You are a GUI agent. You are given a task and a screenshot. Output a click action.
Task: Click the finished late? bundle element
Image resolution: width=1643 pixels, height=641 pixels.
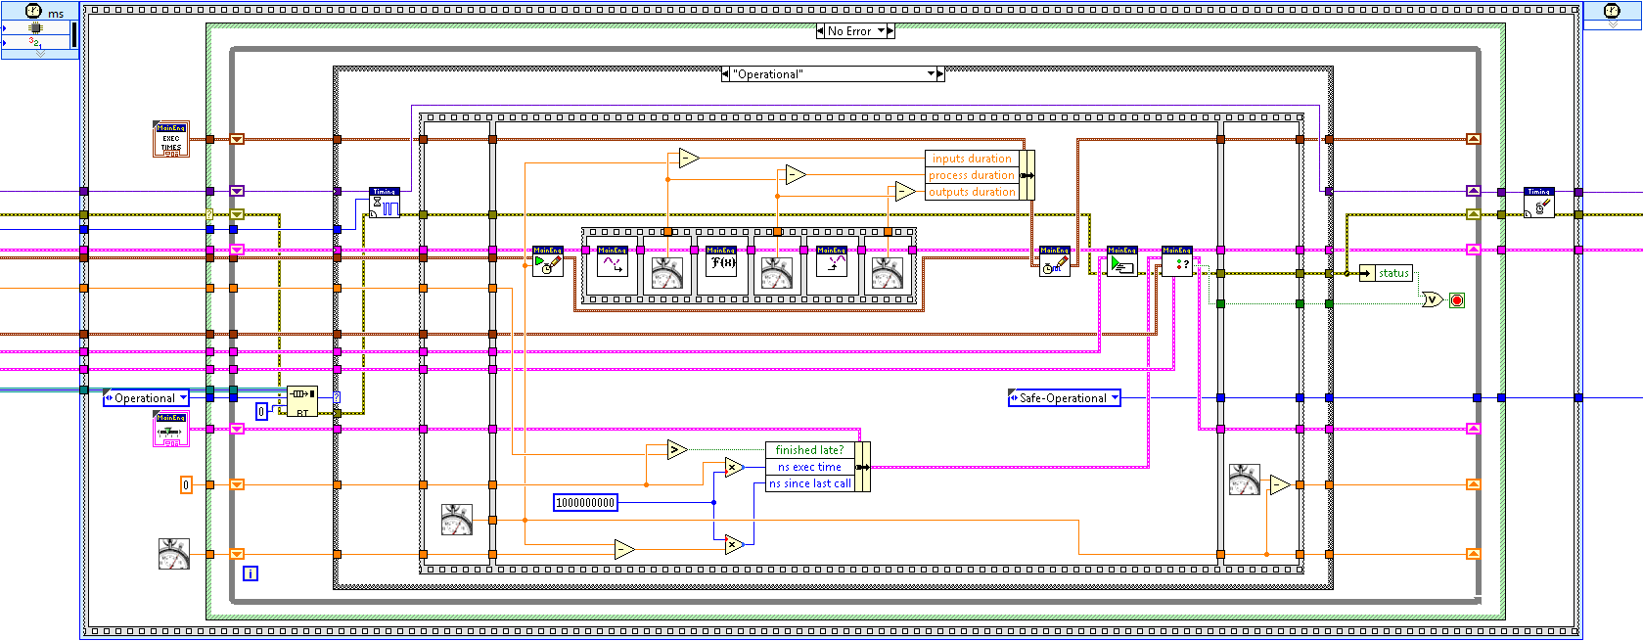[x=809, y=450]
